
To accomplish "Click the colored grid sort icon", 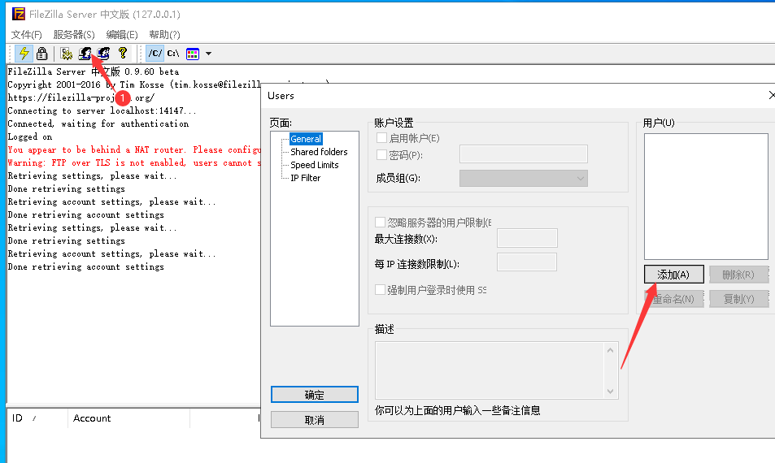I will click(x=193, y=54).
